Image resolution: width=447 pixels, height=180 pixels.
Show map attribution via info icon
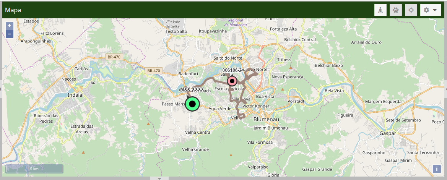coord(437,169)
